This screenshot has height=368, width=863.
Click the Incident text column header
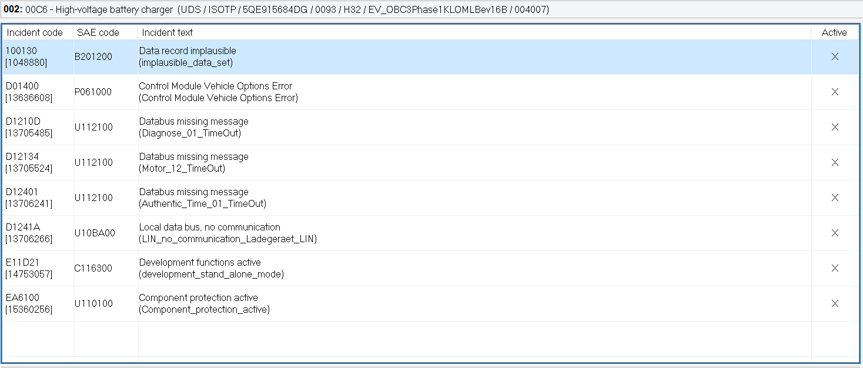168,32
